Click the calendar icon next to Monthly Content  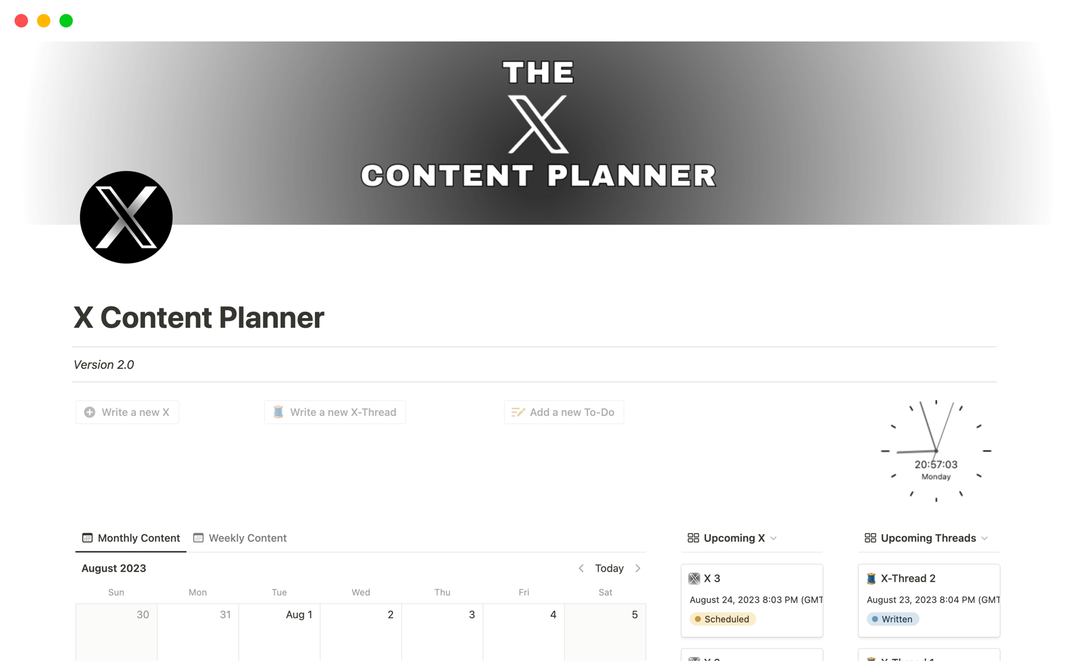point(87,538)
